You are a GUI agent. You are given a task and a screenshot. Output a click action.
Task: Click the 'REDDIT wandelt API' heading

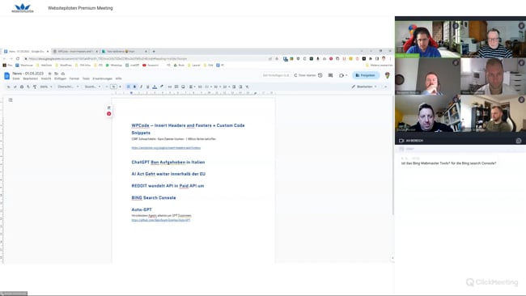coord(168,186)
